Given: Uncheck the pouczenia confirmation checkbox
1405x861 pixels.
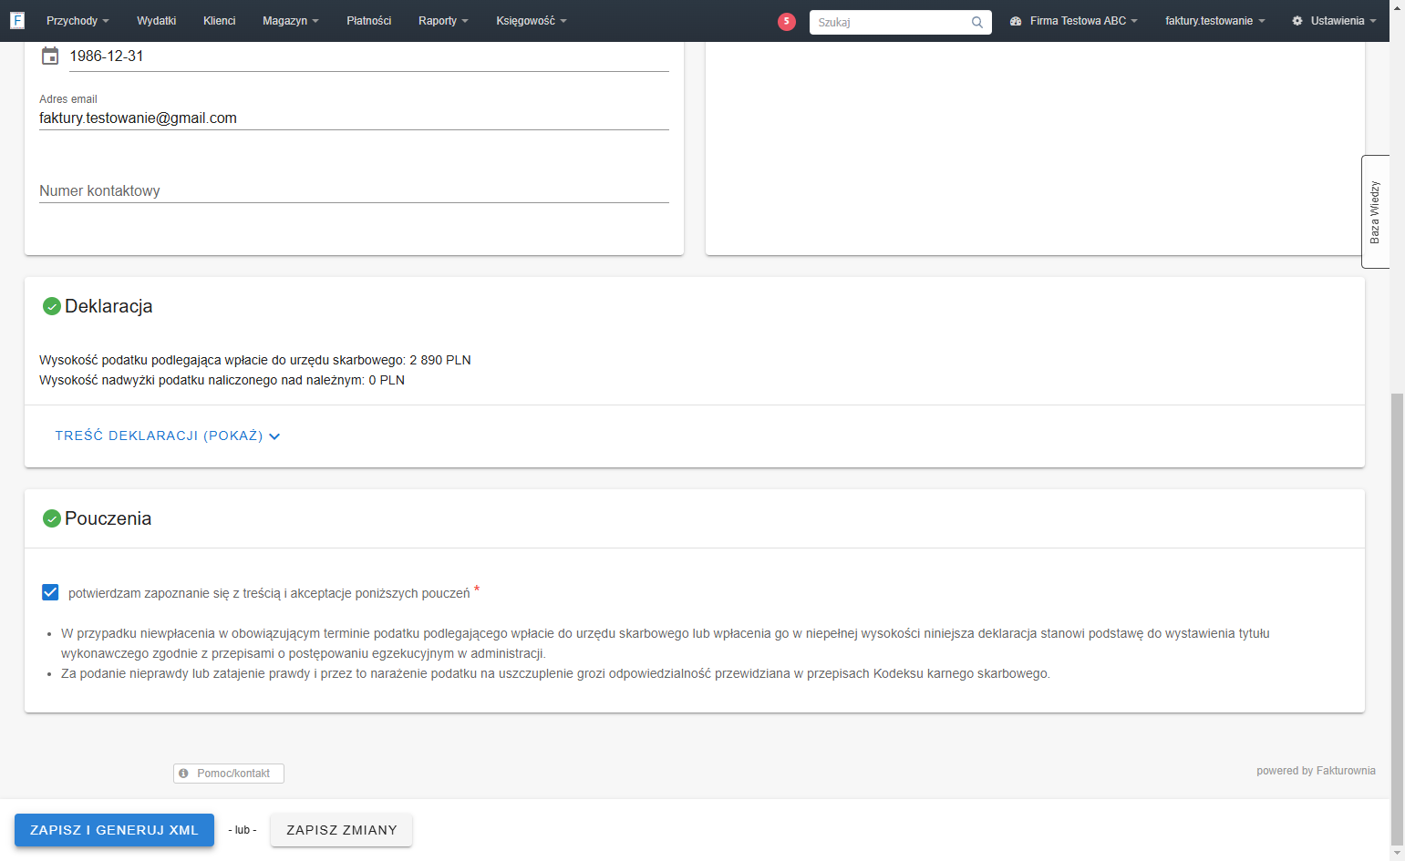Looking at the screenshot, I should pyautogui.click(x=50, y=592).
